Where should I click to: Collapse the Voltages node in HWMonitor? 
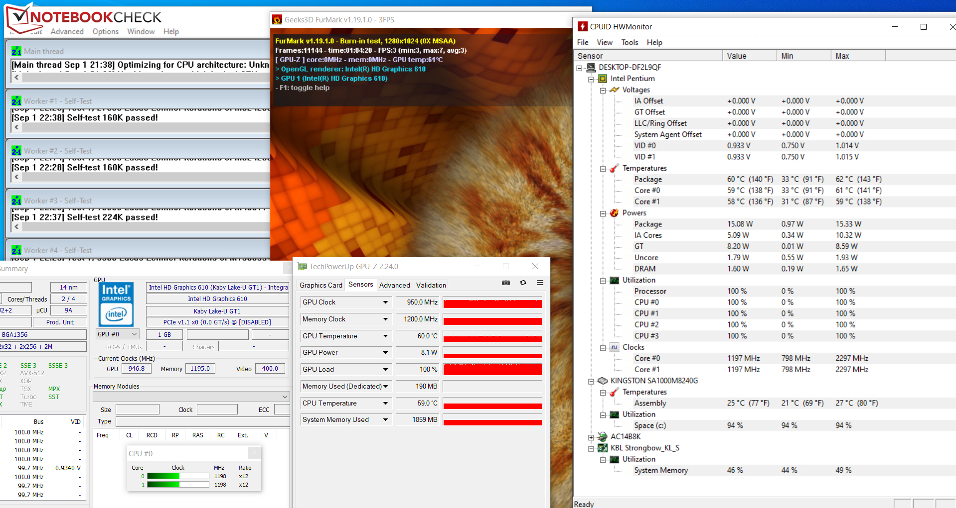click(603, 90)
